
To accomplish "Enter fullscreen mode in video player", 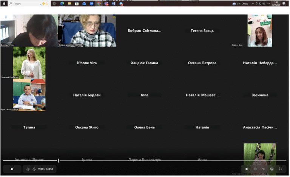I will tap(281, 169).
